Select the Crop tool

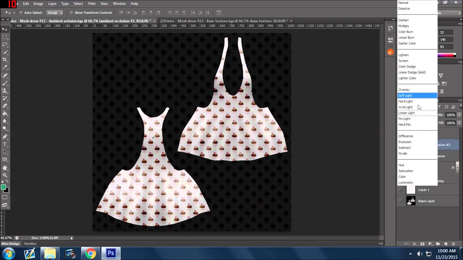point(5,60)
